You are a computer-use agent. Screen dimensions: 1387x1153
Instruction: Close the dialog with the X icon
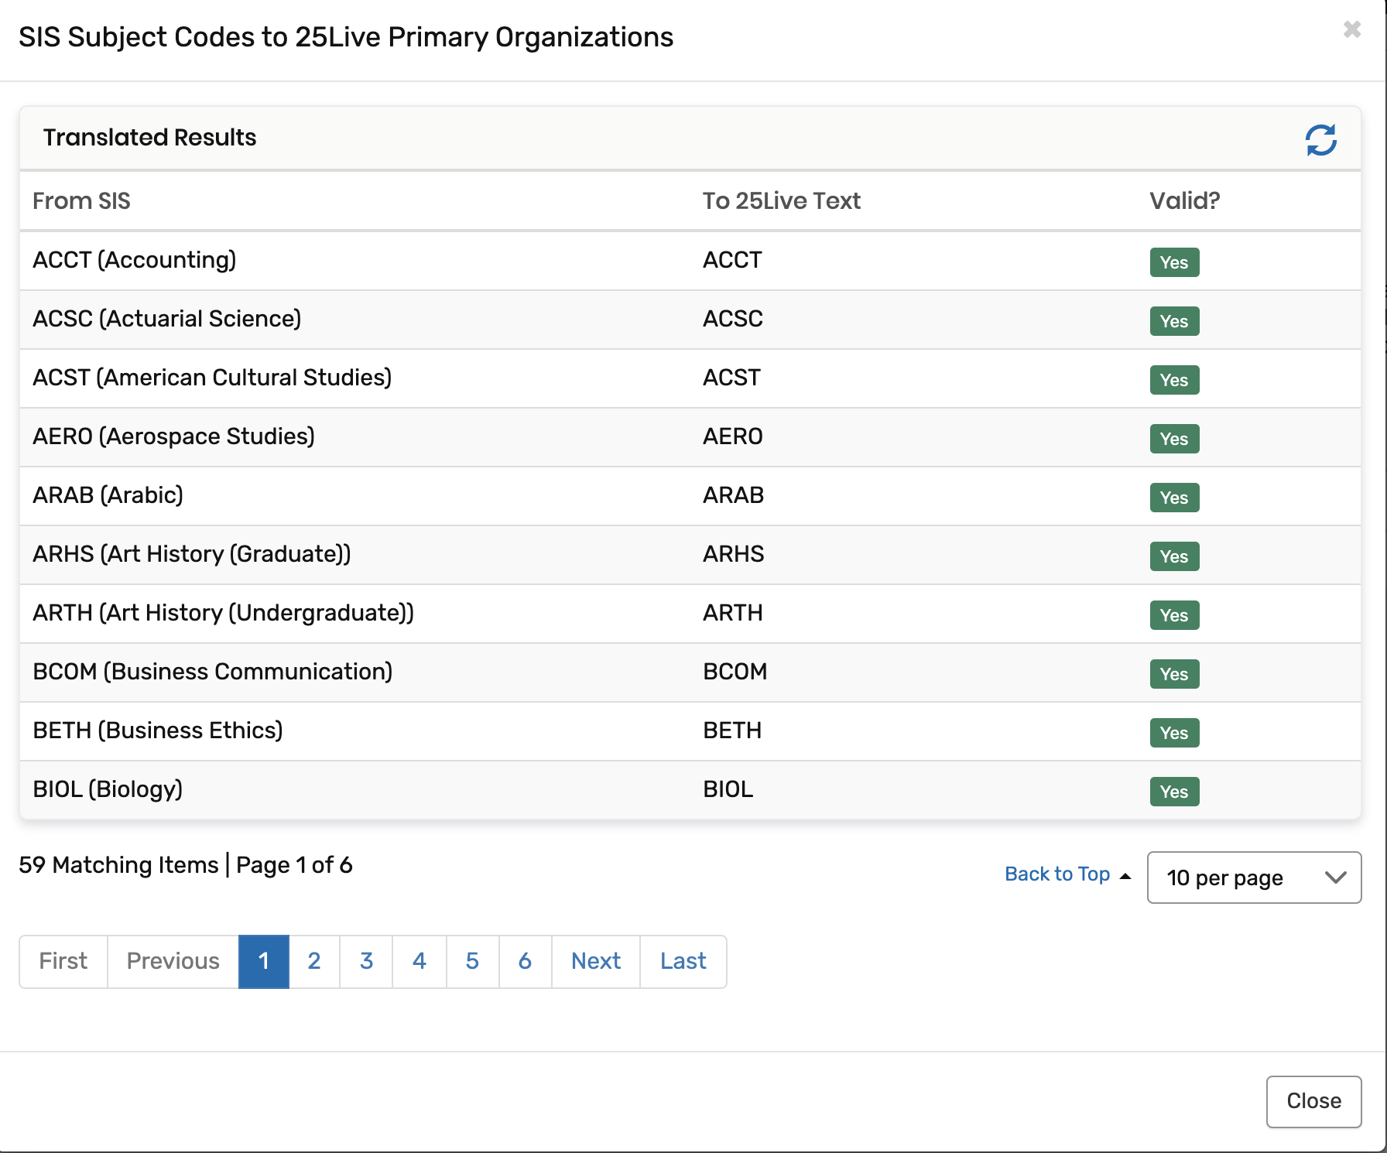1351,29
